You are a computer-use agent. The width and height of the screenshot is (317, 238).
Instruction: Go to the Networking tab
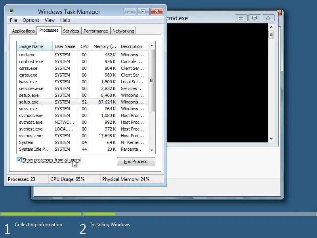pyautogui.click(x=123, y=31)
